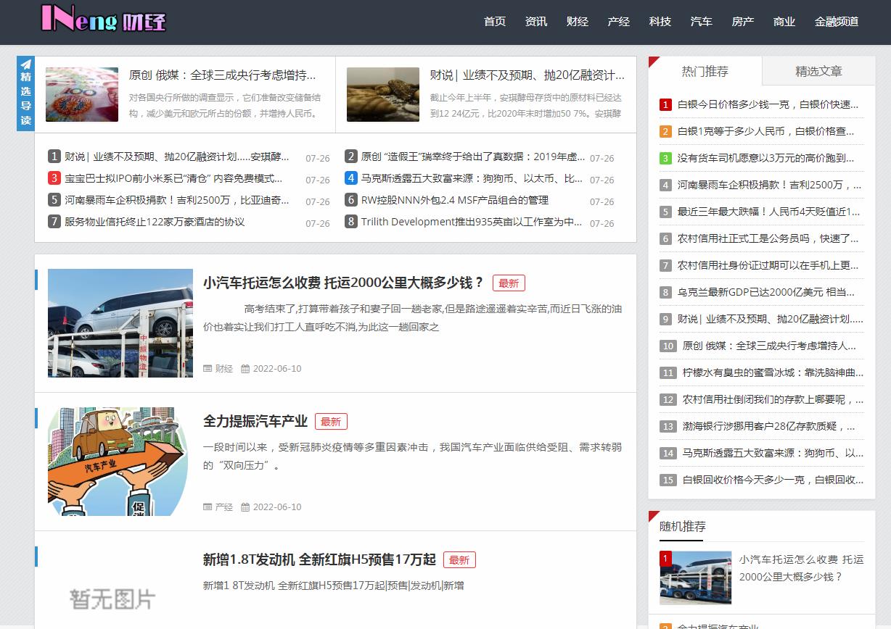Open 财经 in top navigation

click(x=578, y=22)
